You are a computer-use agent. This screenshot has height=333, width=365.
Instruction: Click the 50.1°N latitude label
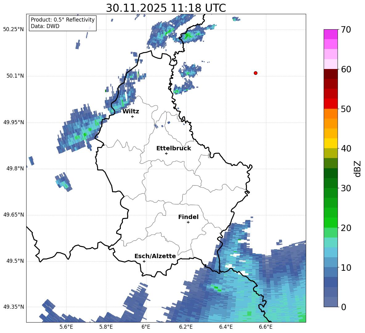[15, 76]
